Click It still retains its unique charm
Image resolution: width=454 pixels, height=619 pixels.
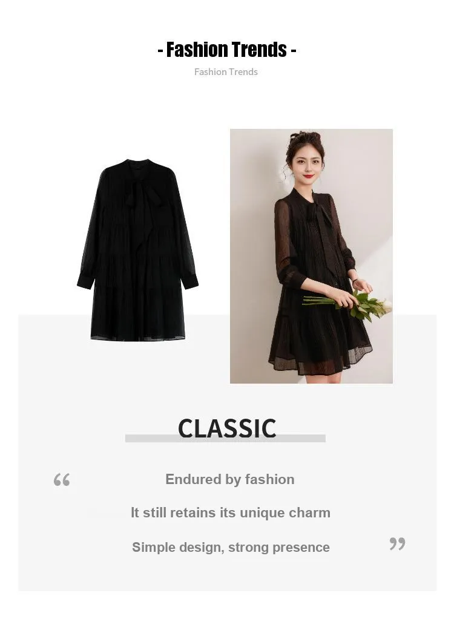(231, 513)
